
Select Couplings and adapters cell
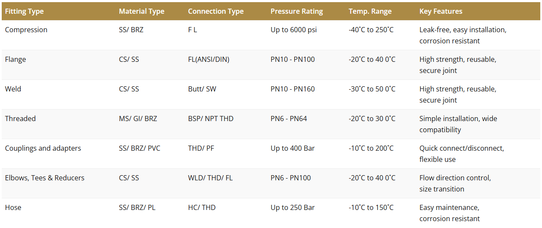point(43,148)
